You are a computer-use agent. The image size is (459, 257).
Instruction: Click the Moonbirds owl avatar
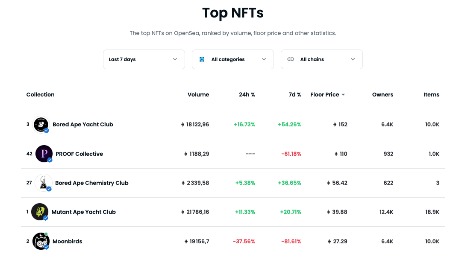41,241
